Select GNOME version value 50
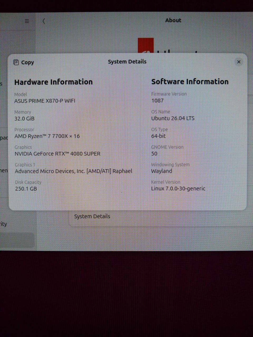This screenshot has width=253, height=337. point(154,153)
